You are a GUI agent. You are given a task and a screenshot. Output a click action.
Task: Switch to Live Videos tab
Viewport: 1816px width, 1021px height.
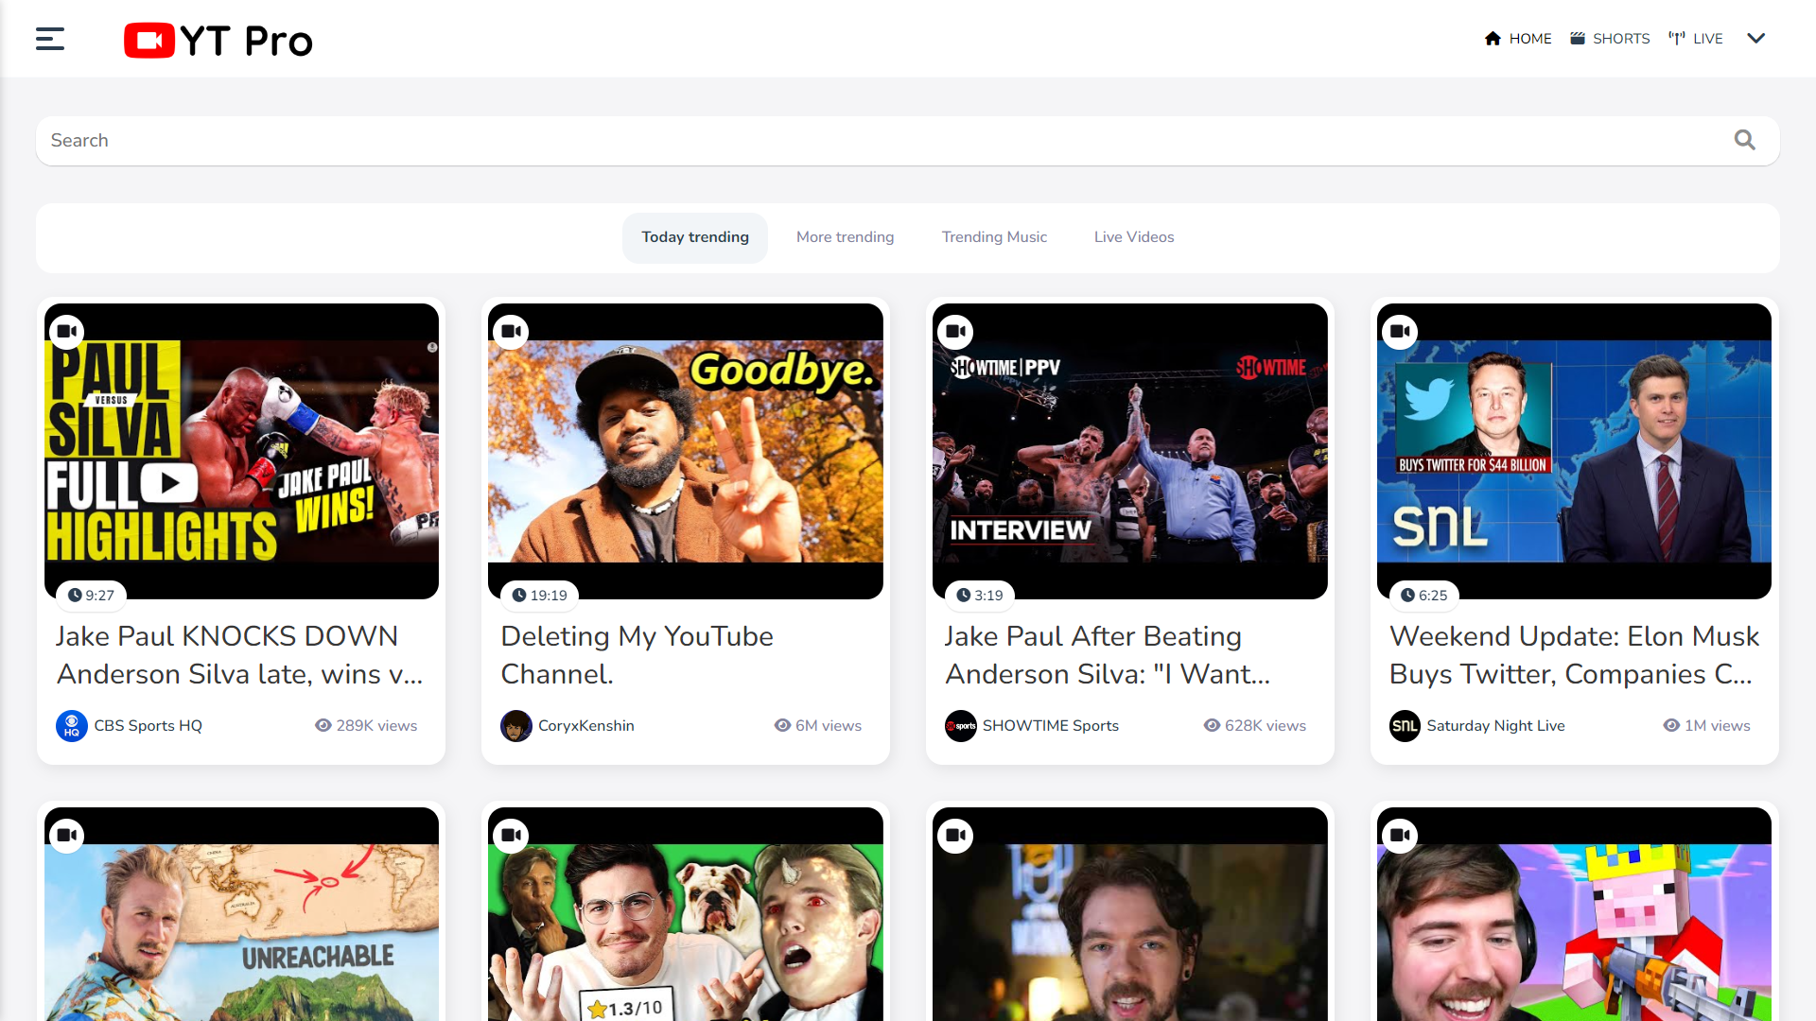[x=1134, y=237]
